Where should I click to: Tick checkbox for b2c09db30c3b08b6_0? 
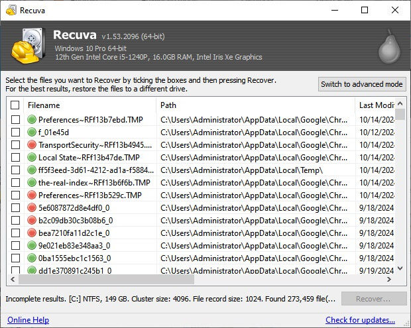(x=15, y=220)
